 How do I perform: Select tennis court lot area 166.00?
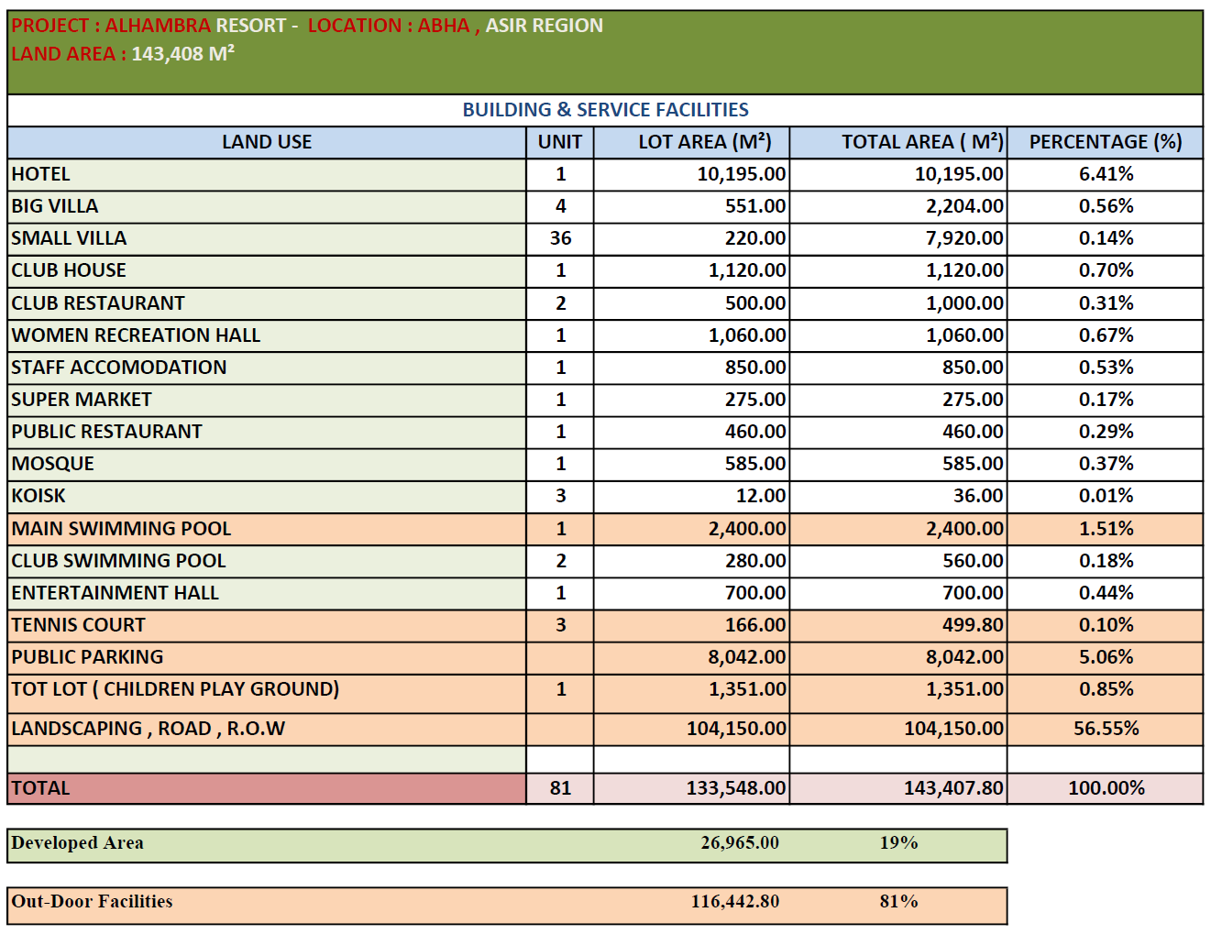tap(755, 625)
